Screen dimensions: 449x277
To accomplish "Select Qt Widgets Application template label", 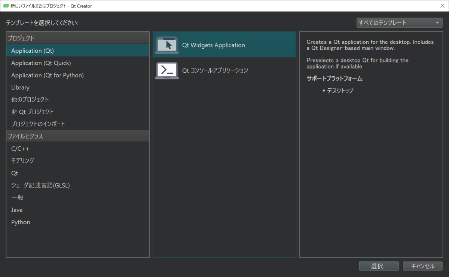I will [214, 45].
